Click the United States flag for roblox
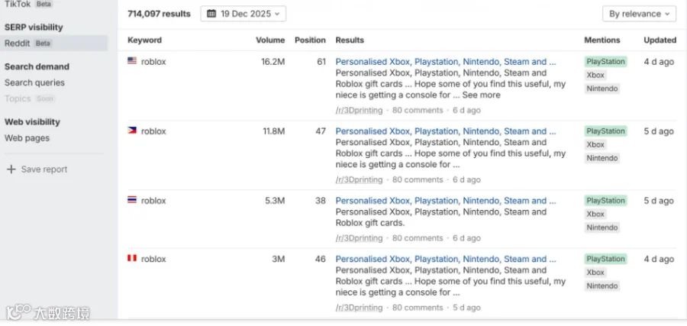 tap(132, 61)
